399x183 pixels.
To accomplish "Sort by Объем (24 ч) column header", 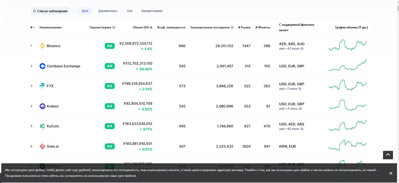I will pos(142,27).
